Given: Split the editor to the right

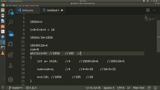Looking at the screenshot, I should click(x=148, y=10).
